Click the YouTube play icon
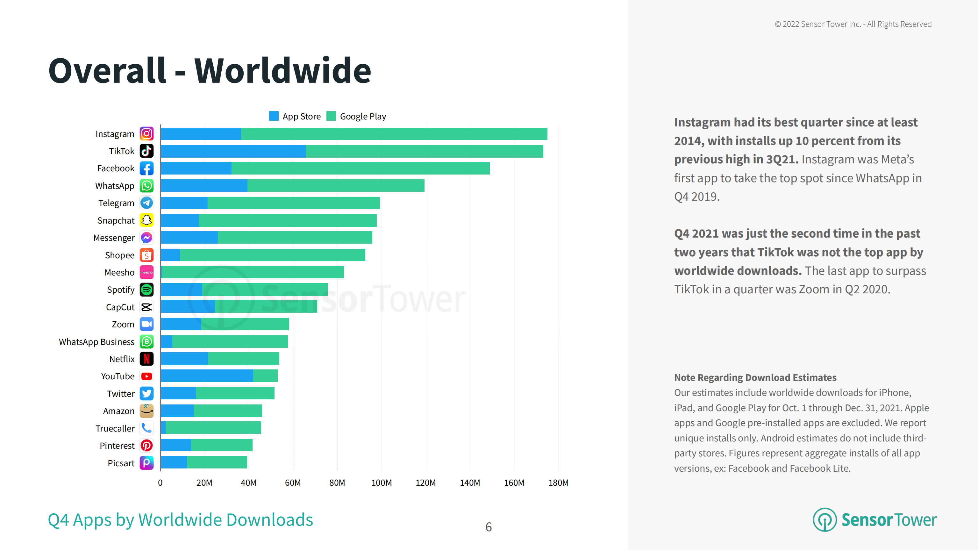 pos(146,376)
